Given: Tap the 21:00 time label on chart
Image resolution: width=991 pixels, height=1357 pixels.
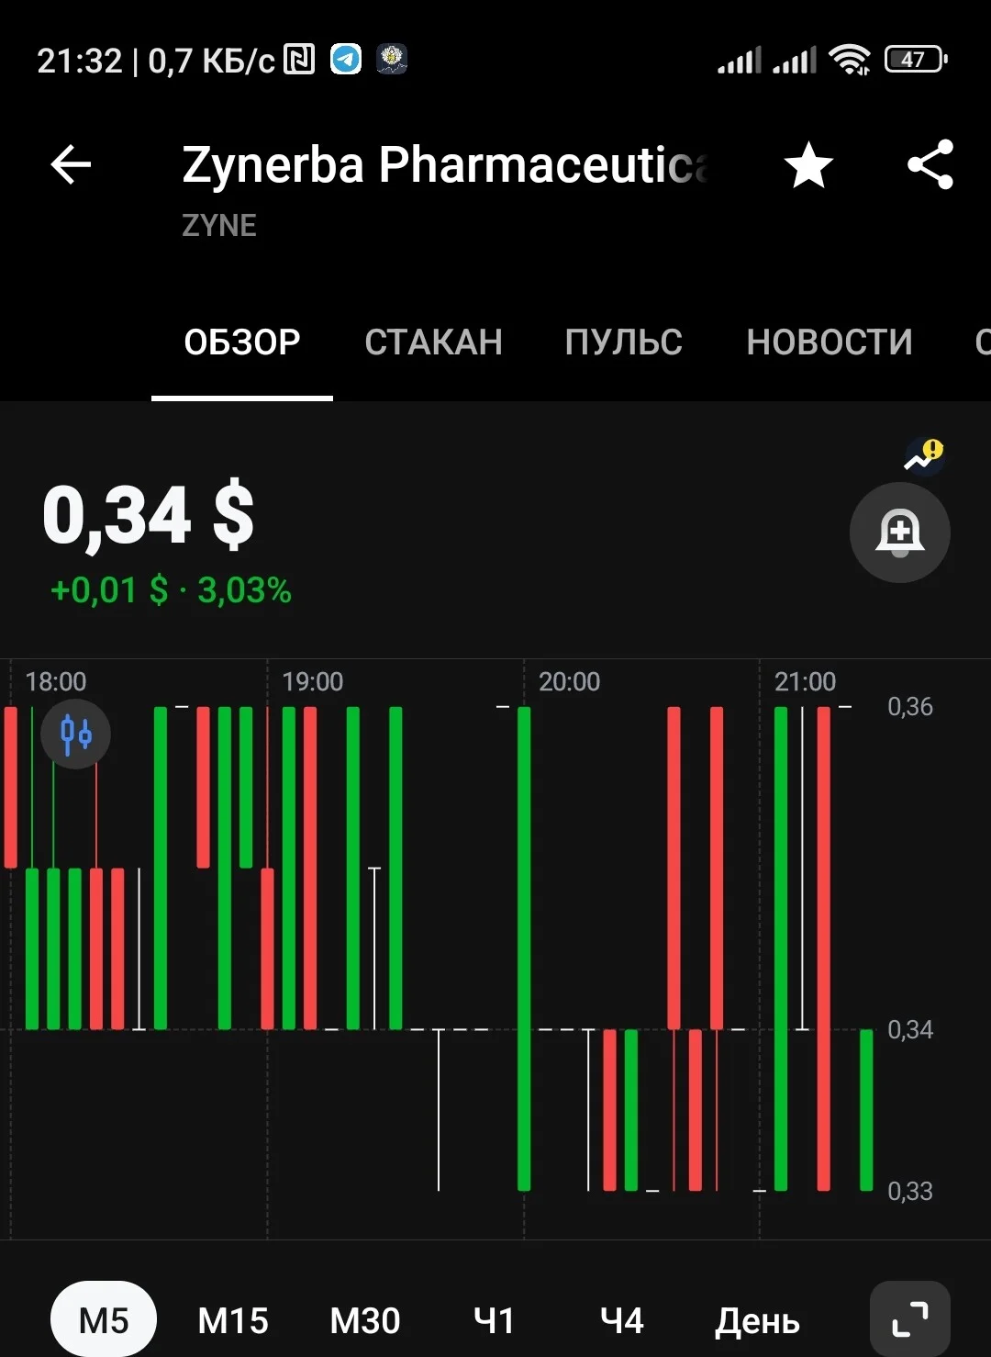Looking at the screenshot, I should (806, 682).
